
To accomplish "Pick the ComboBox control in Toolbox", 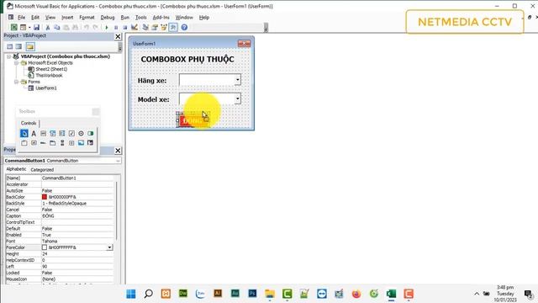I will pyautogui.click(x=52, y=133).
